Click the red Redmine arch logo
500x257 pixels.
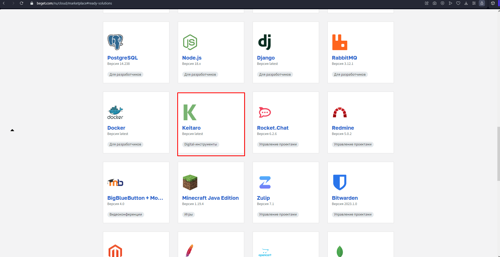point(340,112)
